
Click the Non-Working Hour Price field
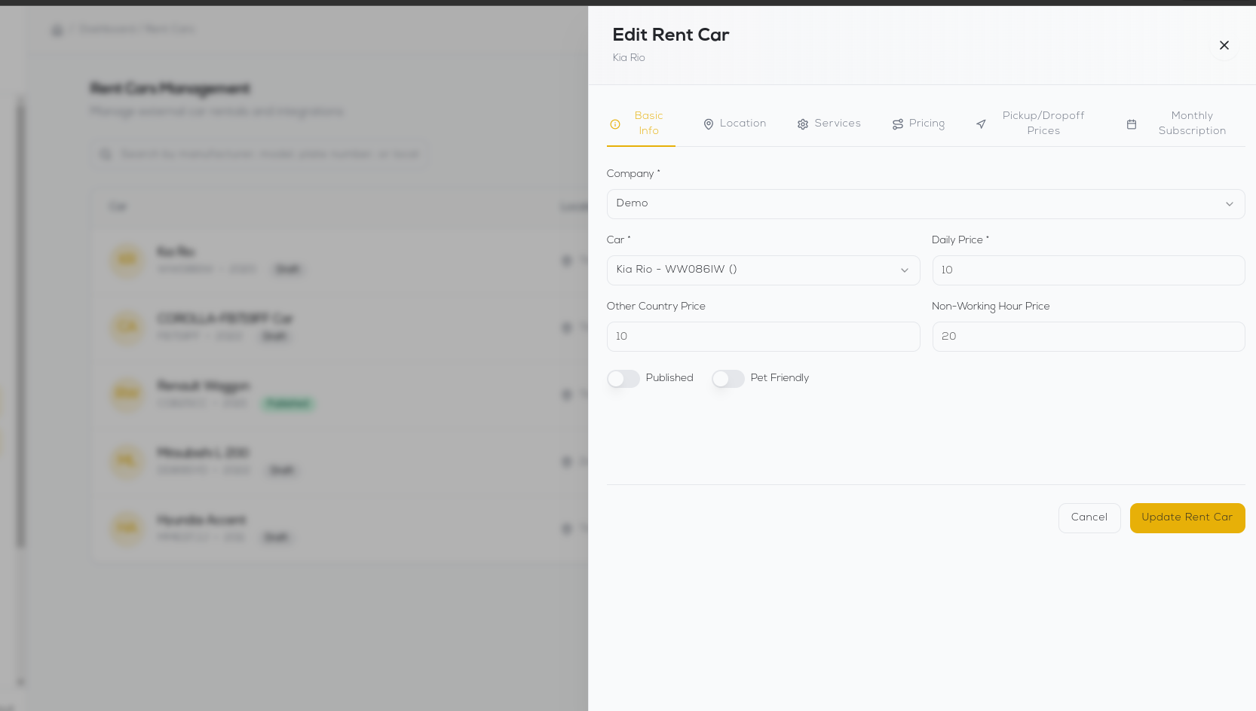coord(1088,337)
